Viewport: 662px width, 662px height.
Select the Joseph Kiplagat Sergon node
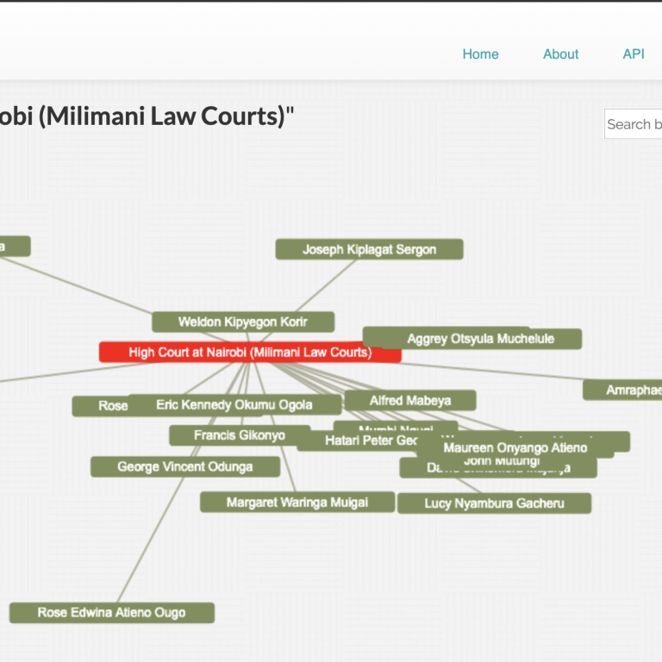pos(369,250)
